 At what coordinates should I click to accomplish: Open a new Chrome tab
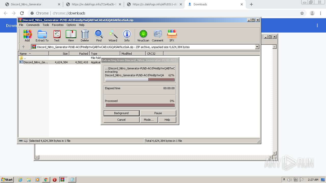(x=251, y=4)
